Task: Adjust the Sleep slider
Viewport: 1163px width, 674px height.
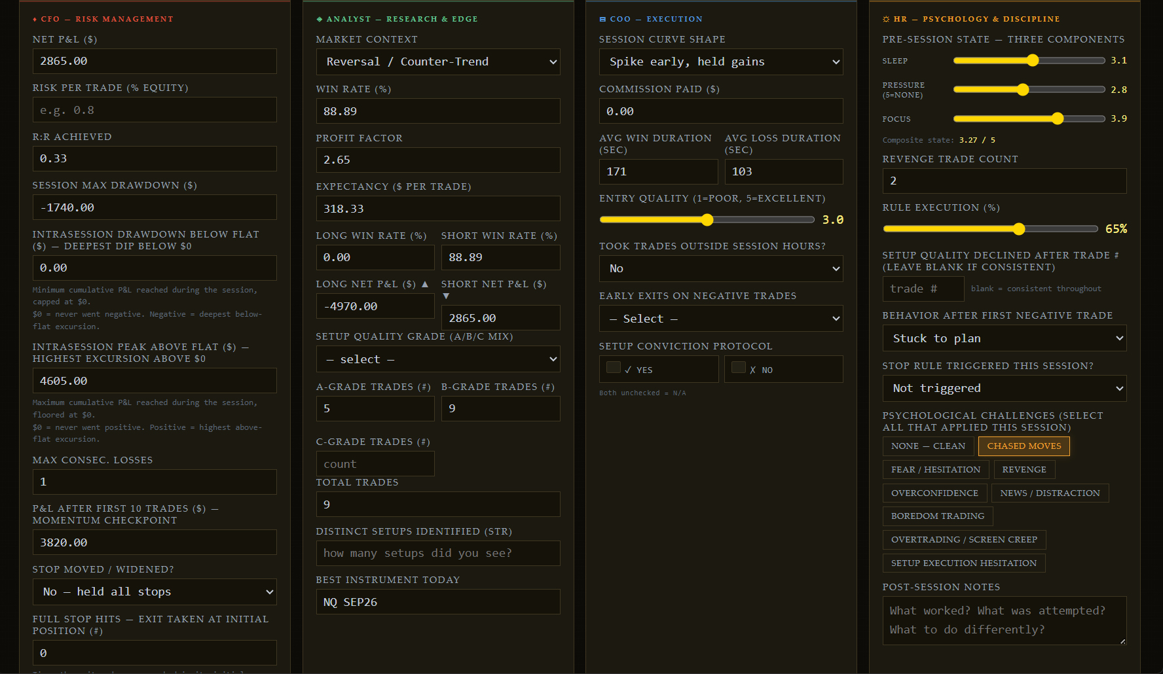Action: pyautogui.click(x=1029, y=61)
